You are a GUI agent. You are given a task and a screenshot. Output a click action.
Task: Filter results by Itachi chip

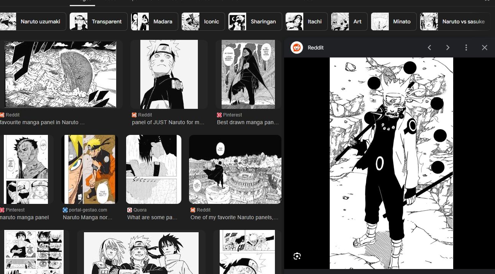pyautogui.click(x=306, y=21)
